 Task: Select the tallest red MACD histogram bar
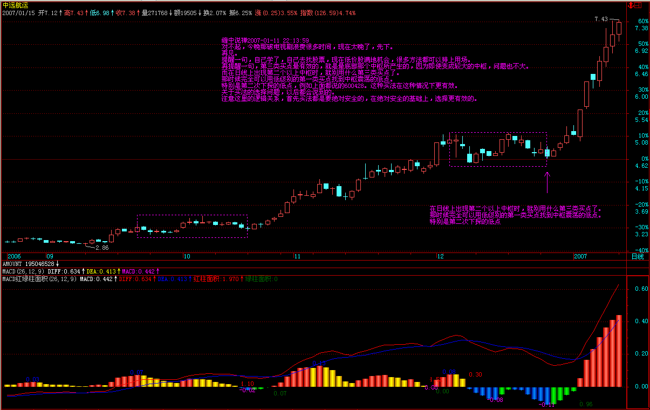pyautogui.click(x=619, y=351)
